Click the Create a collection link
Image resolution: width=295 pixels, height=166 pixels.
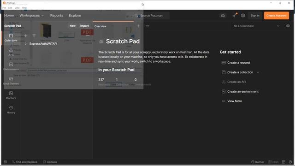[240, 72]
